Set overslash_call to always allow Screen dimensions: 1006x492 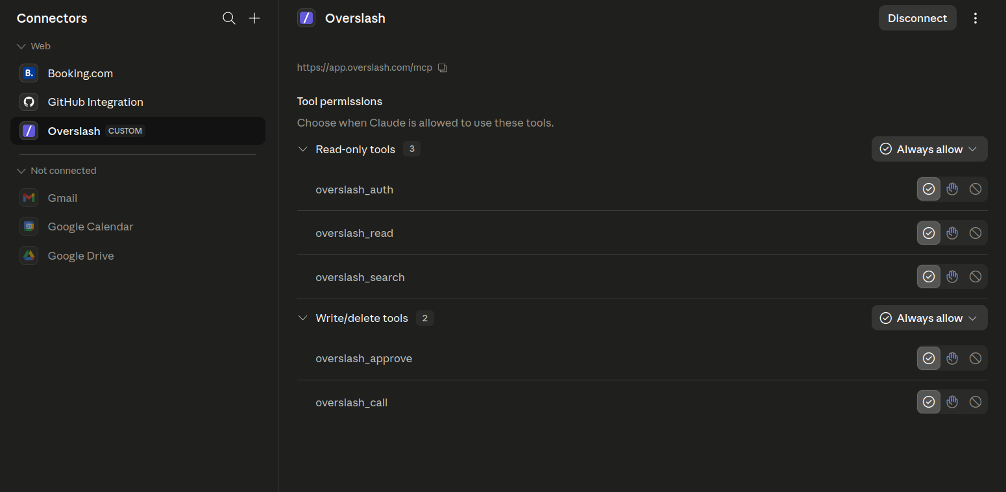pos(929,402)
